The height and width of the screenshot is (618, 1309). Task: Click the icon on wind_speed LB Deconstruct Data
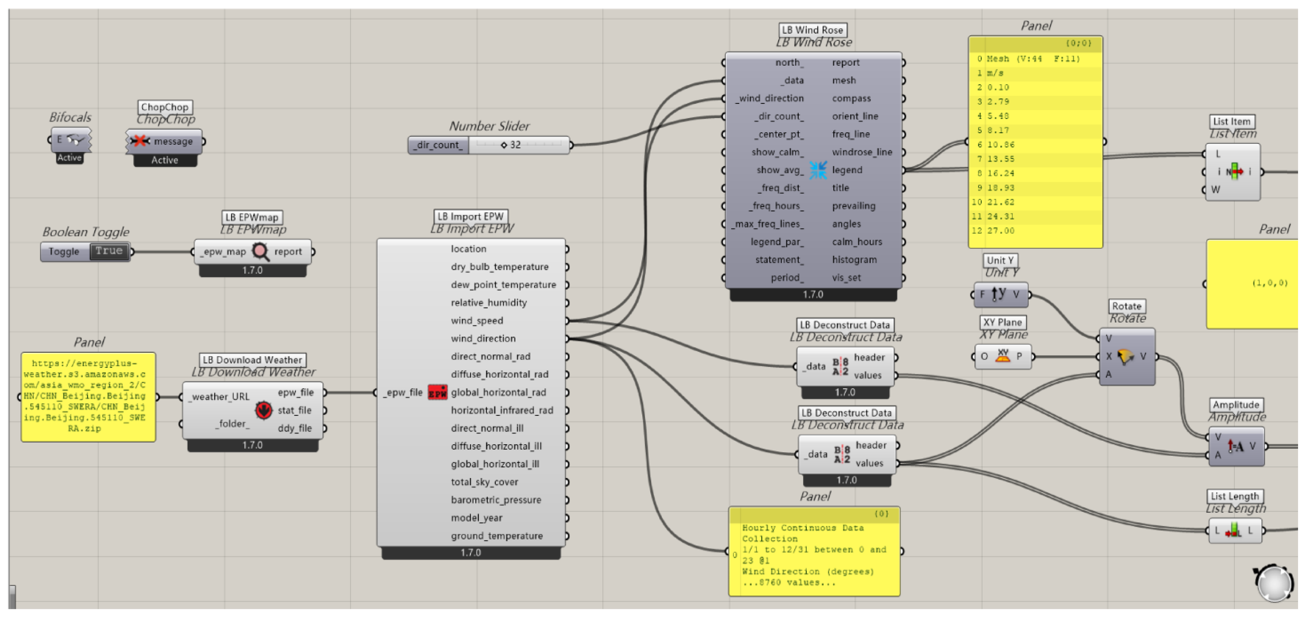pos(840,366)
